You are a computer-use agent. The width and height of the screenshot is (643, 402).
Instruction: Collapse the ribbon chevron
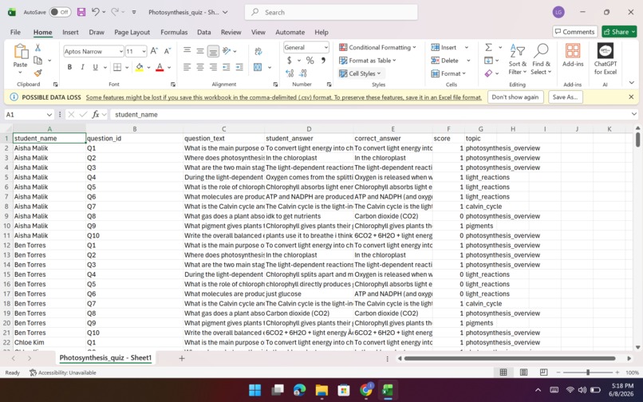[x=632, y=83]
